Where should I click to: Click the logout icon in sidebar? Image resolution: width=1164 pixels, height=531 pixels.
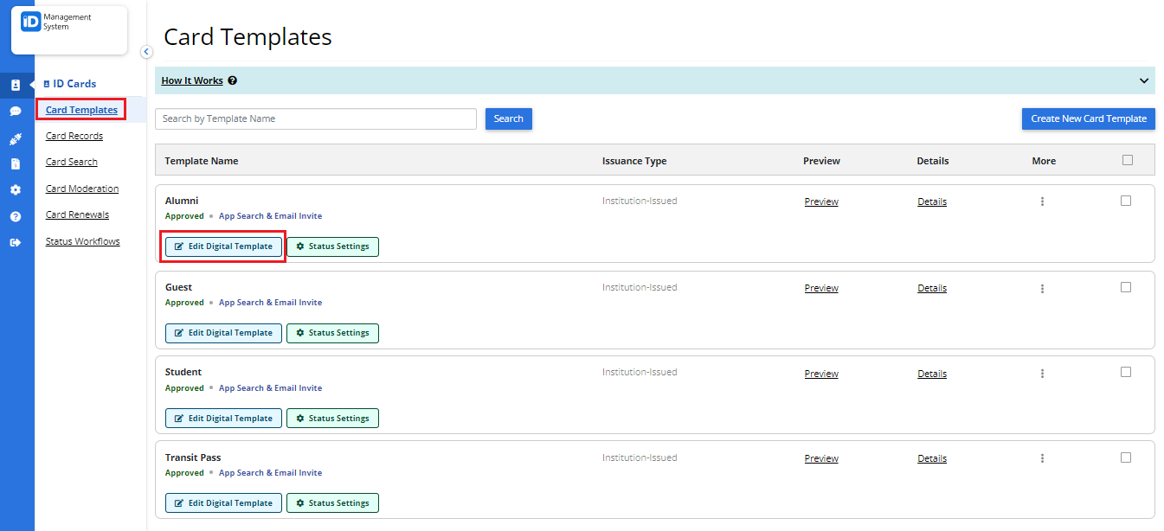(x=16, y=241)
